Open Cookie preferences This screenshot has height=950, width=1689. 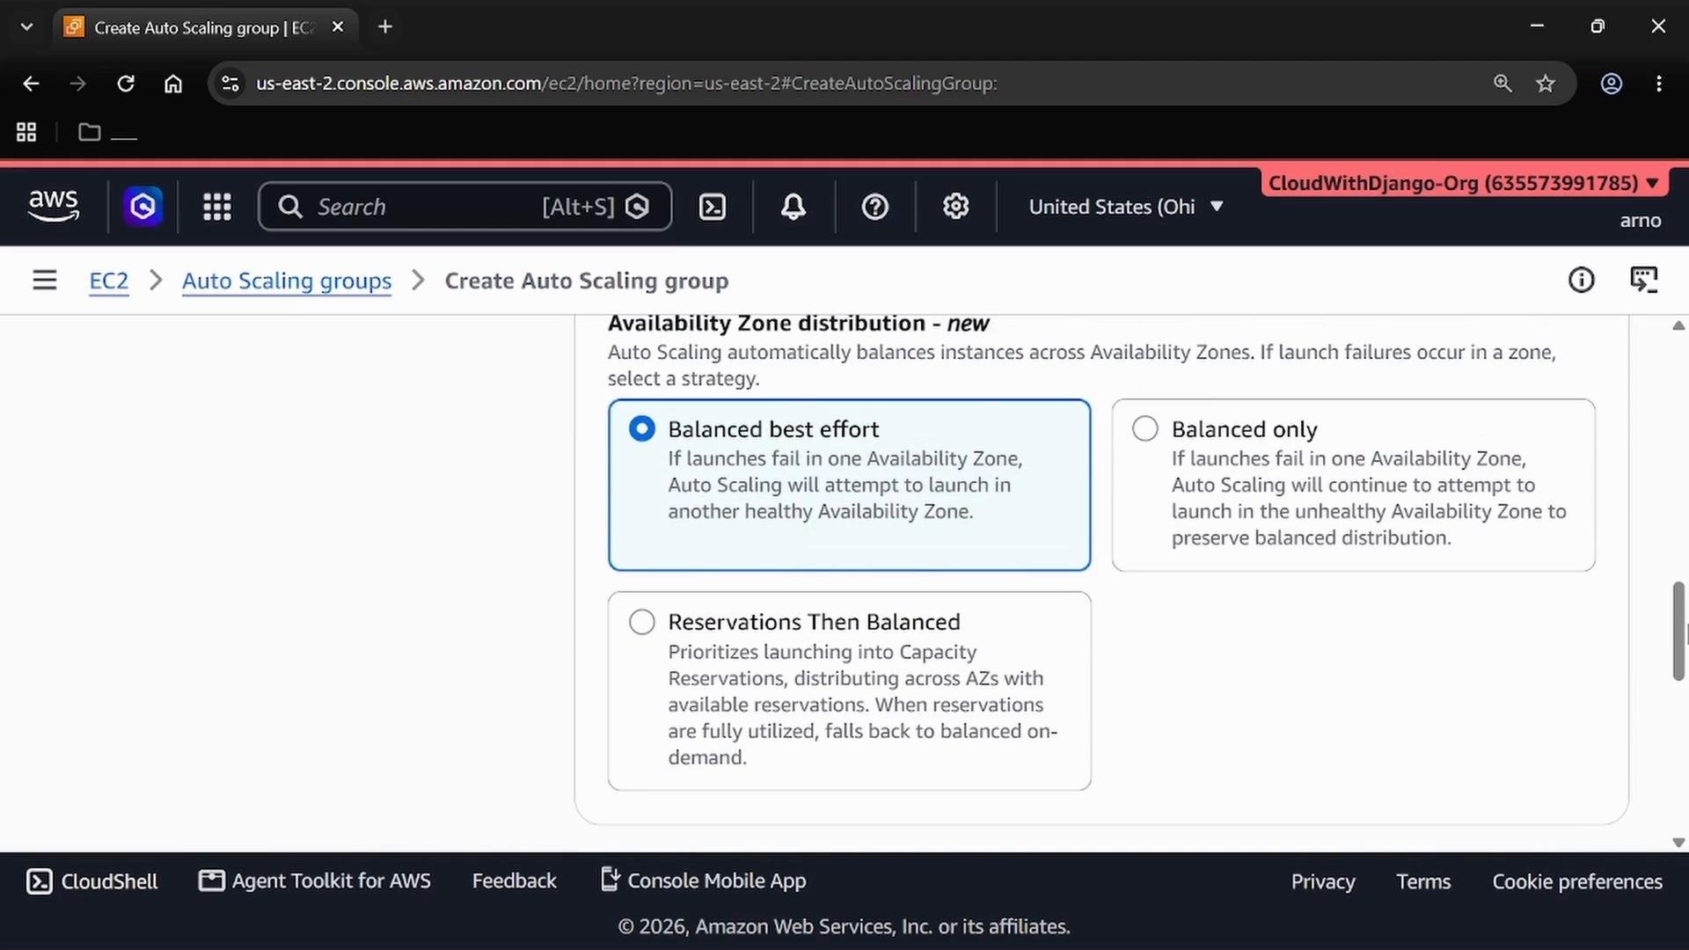tap(1577, 881)
